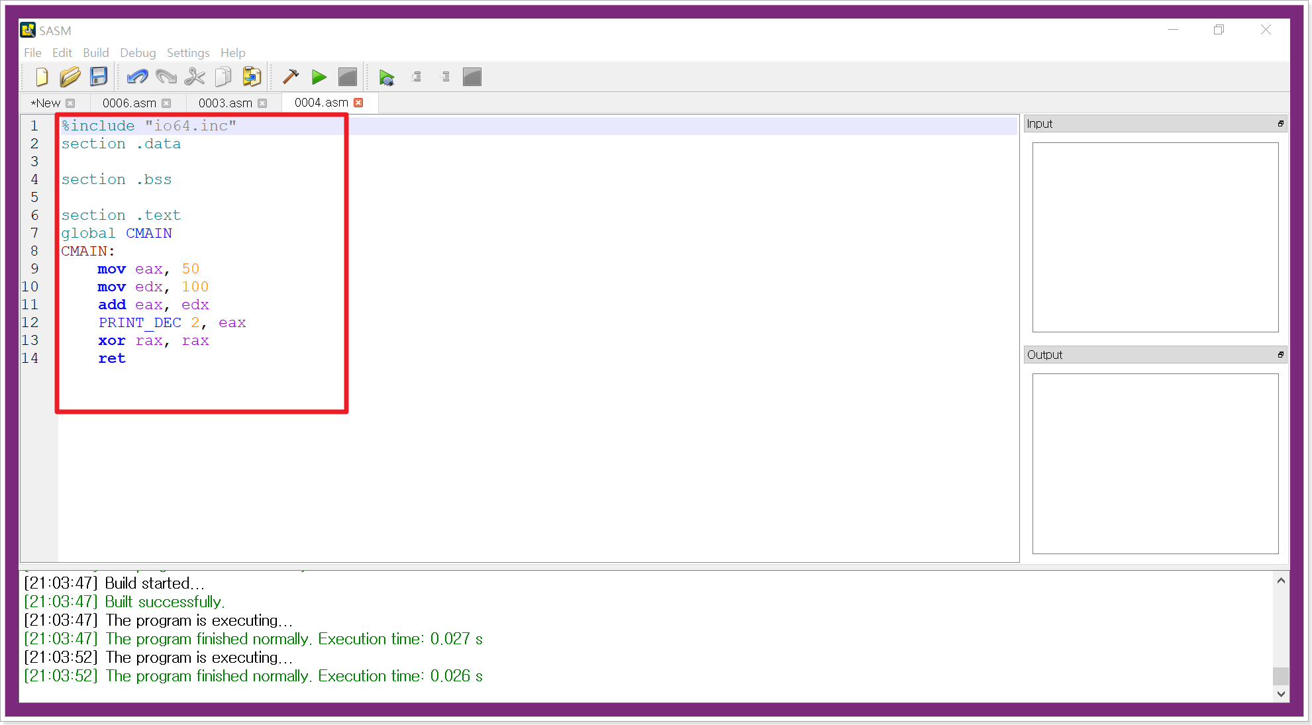Click inside the Input text area
The image size is (1312, 725).
click(1154, 237)
